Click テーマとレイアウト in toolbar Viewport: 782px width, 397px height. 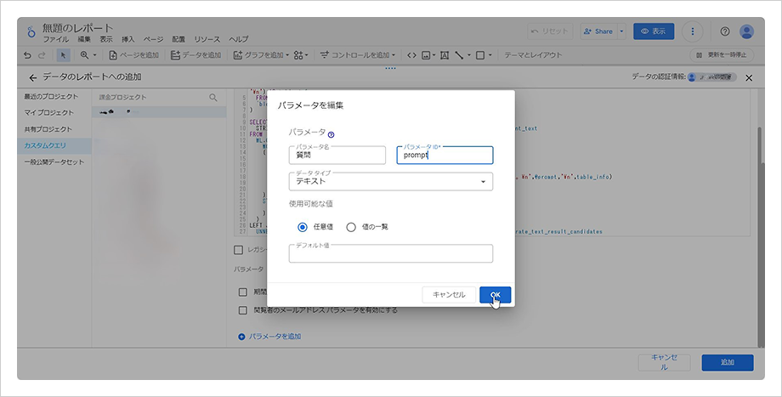click(x=533, y=55)
